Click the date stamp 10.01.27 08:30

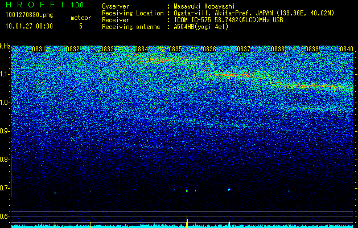(x=29, y=26)
